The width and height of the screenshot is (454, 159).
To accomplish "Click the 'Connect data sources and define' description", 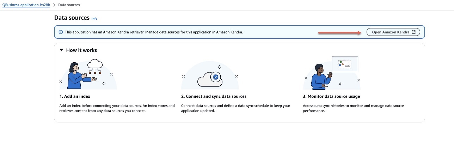I will pos(236,108).
